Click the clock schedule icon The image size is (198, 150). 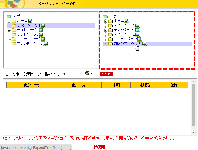(x=87, y=73)
